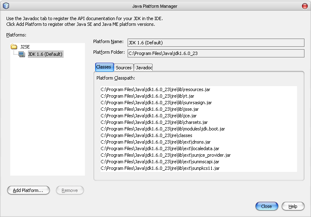The width and height of the screenshot is (311, 217).
Task: Select the charsets.jar classpath entry
Action: (154, 122)
